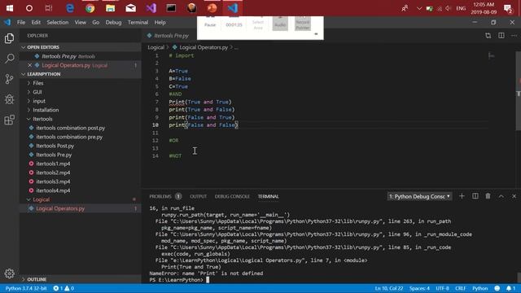Open PowerPoint from taskbar

212,8
